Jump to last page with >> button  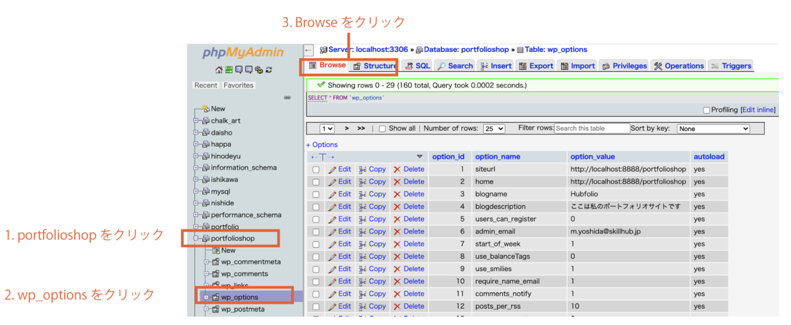pos(361,129)
